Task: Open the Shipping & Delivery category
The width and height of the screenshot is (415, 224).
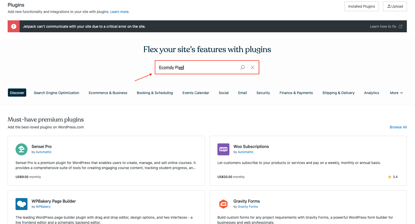Action: [x=338, y=93]
